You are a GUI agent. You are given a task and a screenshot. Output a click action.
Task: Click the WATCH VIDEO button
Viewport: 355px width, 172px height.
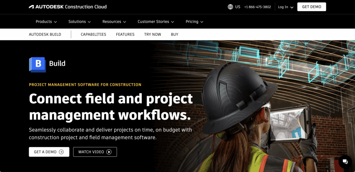95,152
